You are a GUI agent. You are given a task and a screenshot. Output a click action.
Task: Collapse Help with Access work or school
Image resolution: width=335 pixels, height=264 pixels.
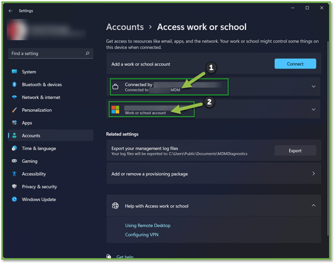click(x=313, y=205)
